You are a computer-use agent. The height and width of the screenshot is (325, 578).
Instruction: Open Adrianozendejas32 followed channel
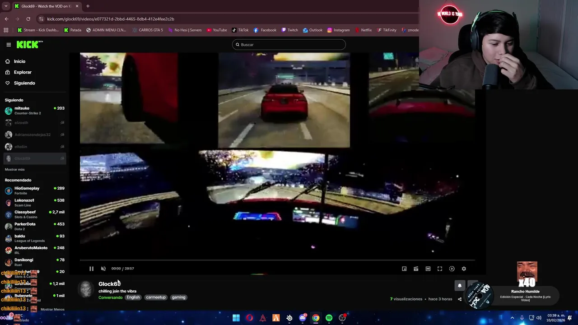pos(34,135)
